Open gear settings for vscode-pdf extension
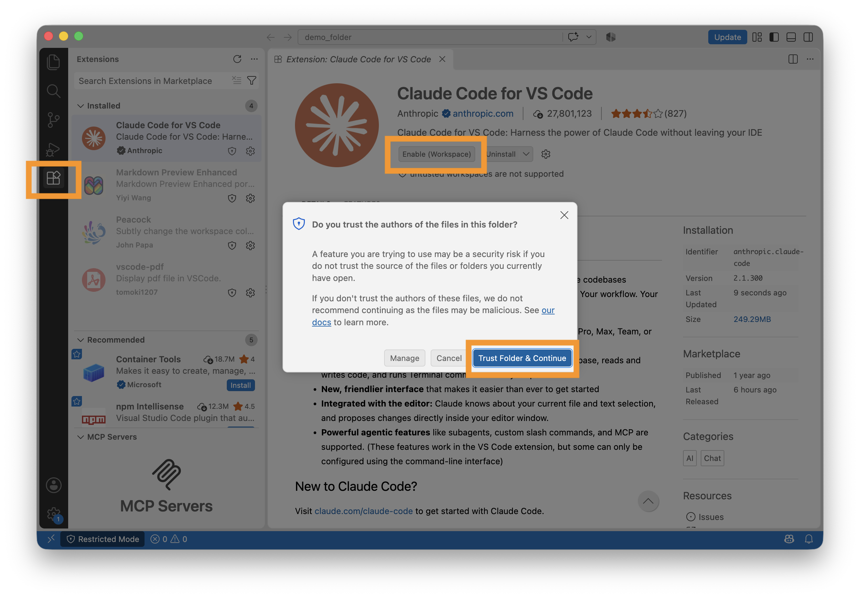This screenshot has width=860, height=598. pyautogui.click(x=250, y=293)
